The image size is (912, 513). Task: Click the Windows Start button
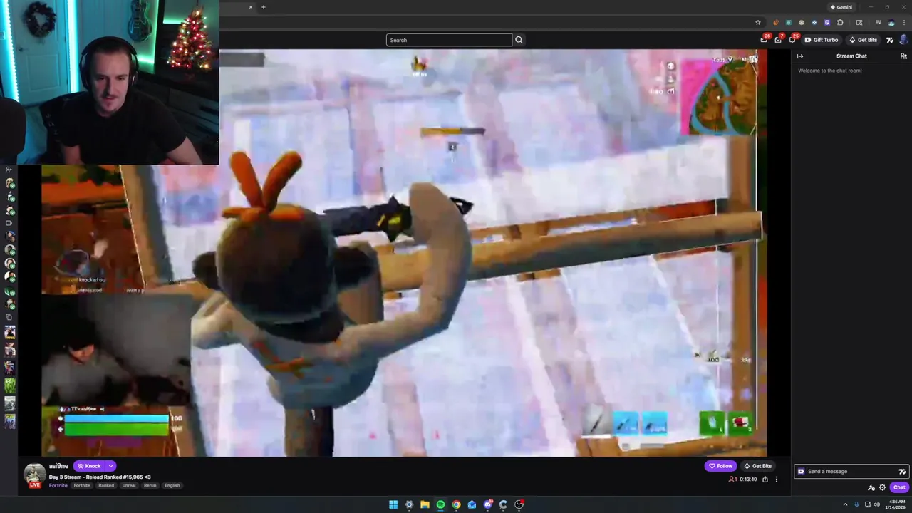393,504
